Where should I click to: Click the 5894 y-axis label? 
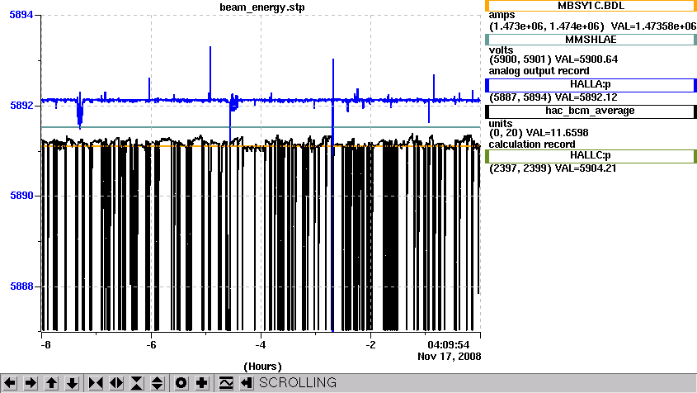21,15
